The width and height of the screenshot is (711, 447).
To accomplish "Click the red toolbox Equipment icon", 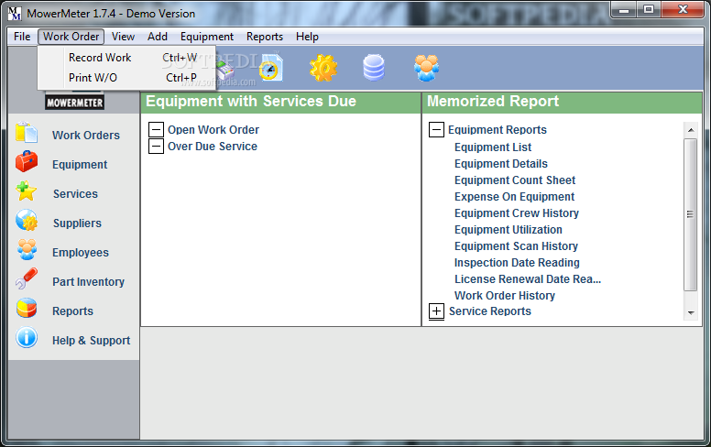I will (27, 162).
